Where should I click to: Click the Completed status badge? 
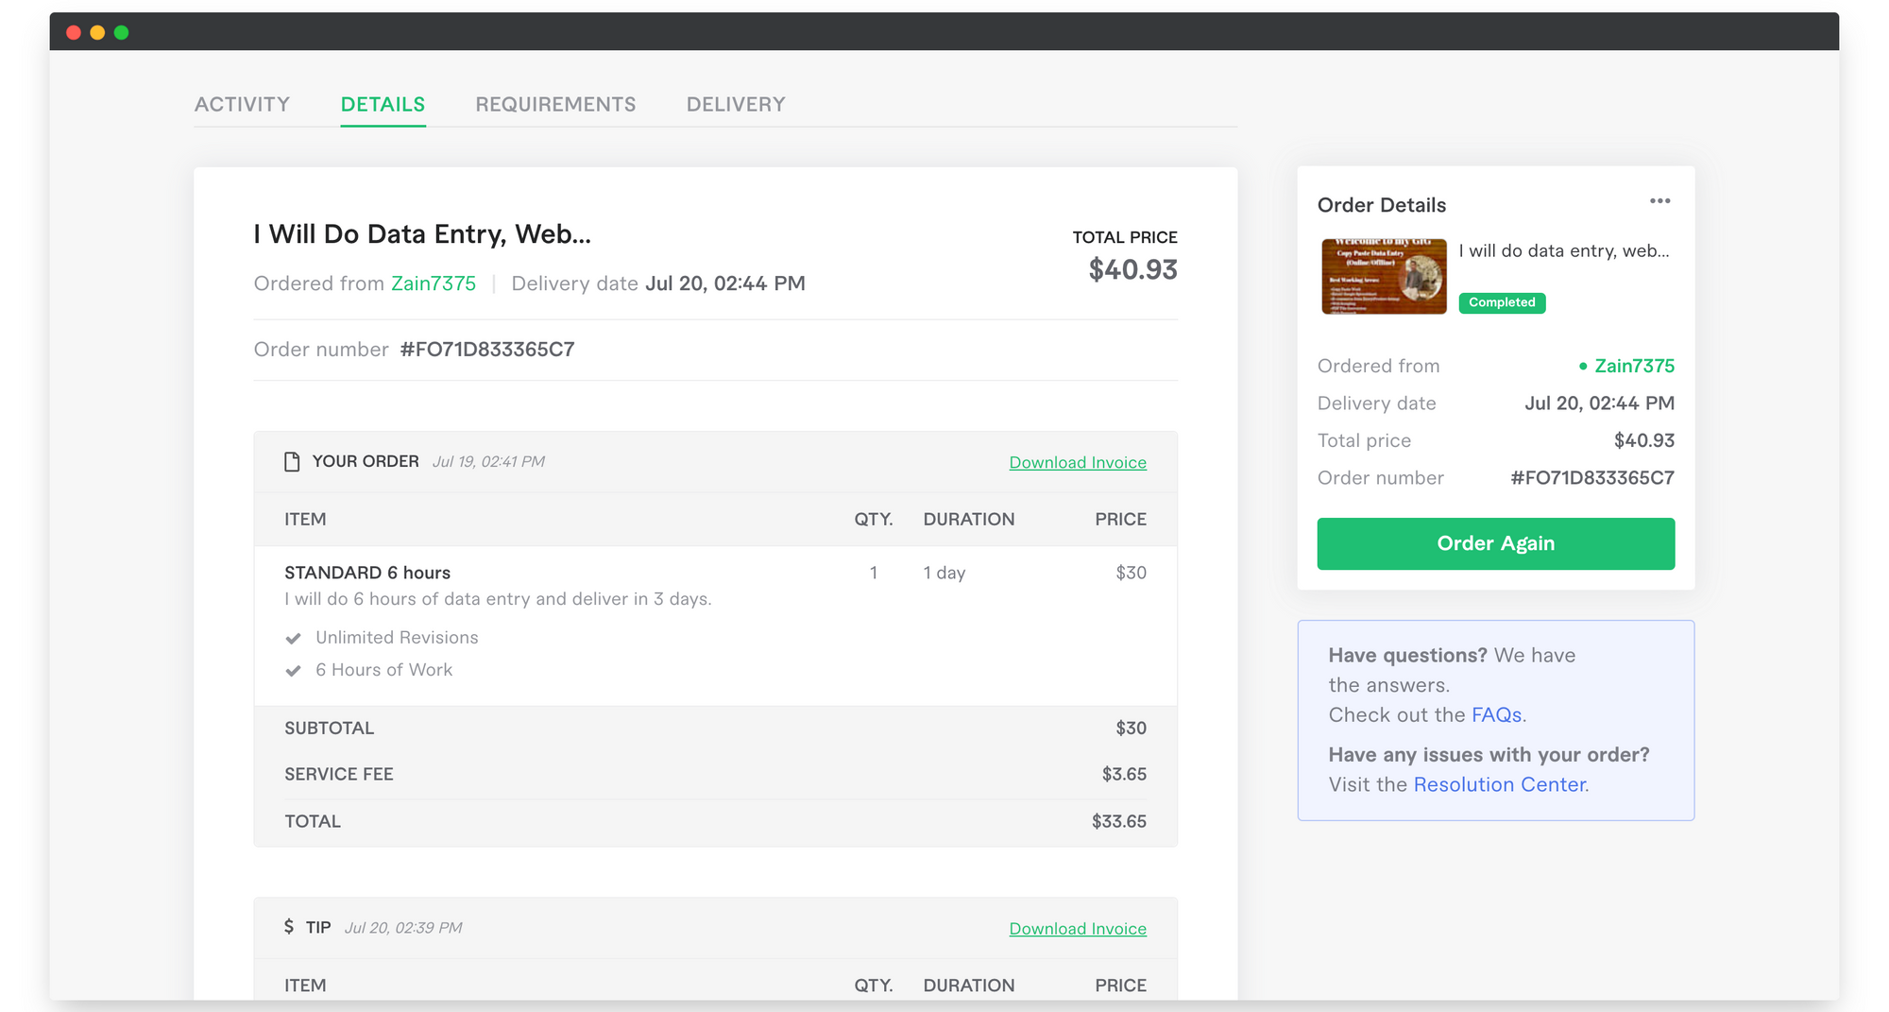[1502, 302]
